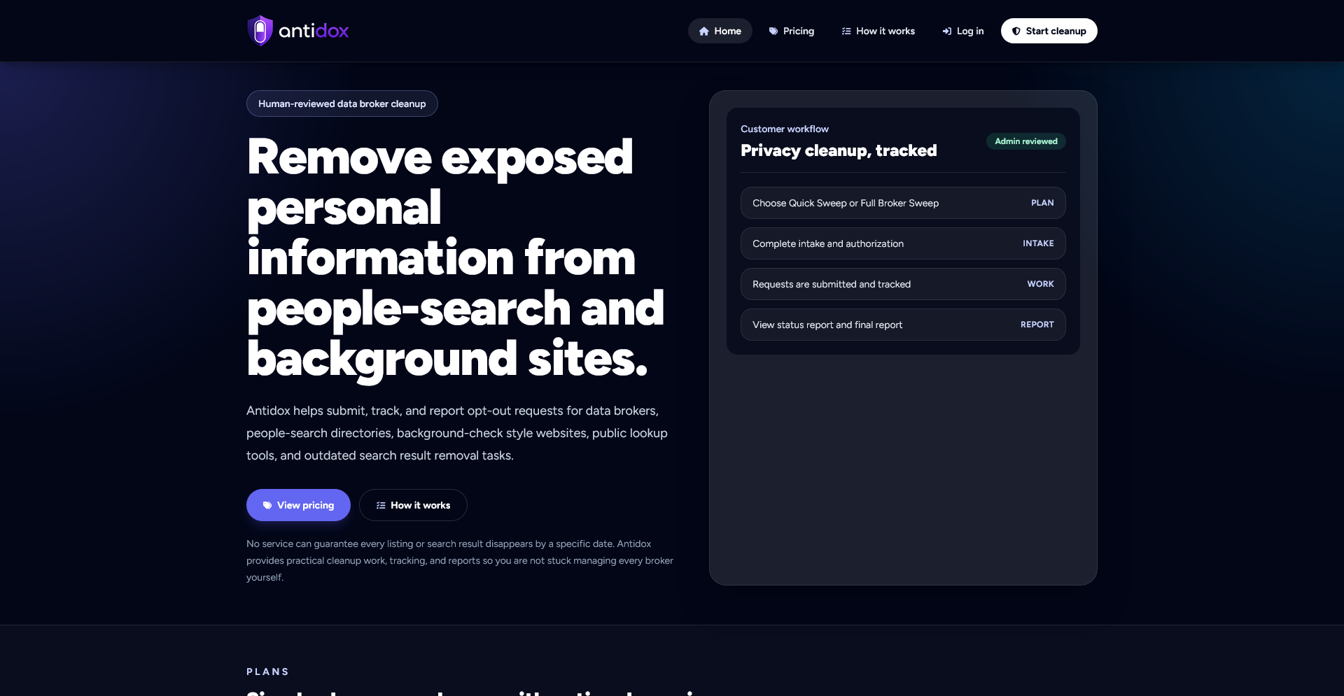
Task: Click the tag icon in the View pricing button
Action: 267,505
